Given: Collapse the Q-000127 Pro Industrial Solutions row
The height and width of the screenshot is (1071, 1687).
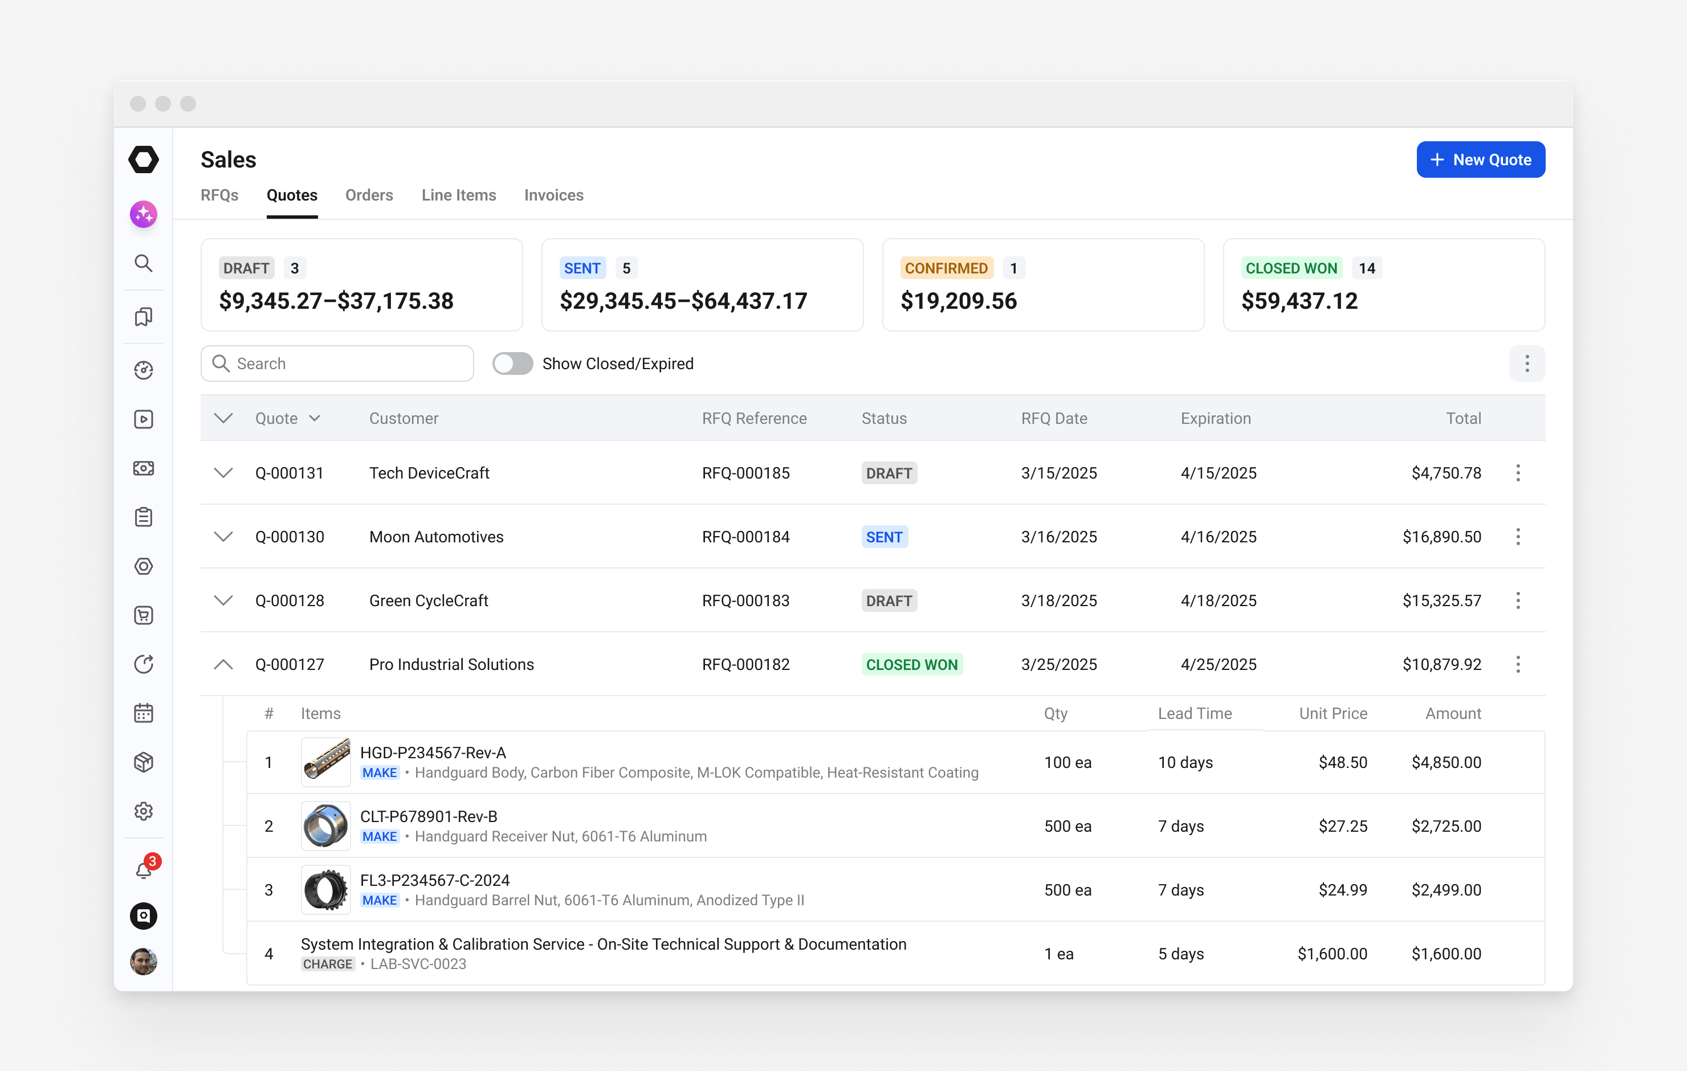Looking at the screenshot, I should 223,664.
